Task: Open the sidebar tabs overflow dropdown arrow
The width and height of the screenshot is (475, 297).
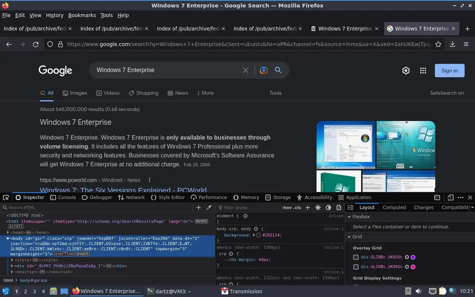Action: 472,208
